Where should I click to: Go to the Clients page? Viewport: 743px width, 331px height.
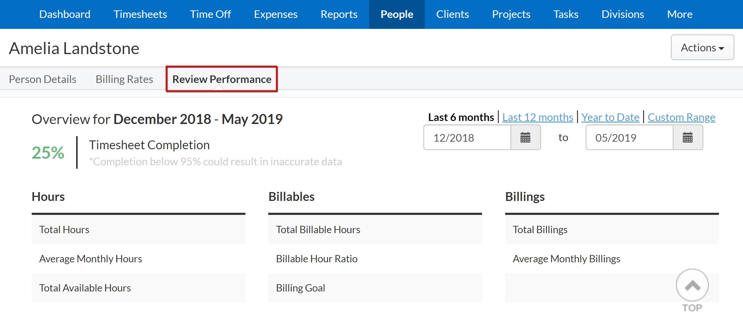click(452, 14)
